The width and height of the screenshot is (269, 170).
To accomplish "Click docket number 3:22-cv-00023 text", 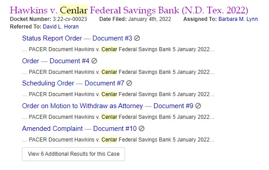I will [x=70, y=19].
